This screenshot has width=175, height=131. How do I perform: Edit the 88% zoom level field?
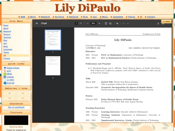click(x=93, y=23)
